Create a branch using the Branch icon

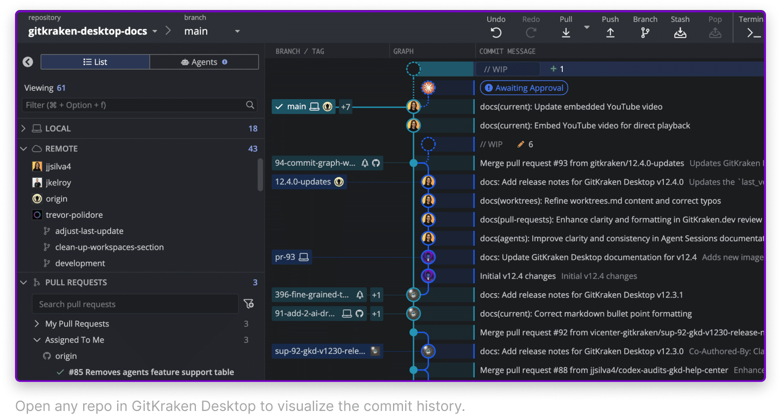tap(645, 33)
